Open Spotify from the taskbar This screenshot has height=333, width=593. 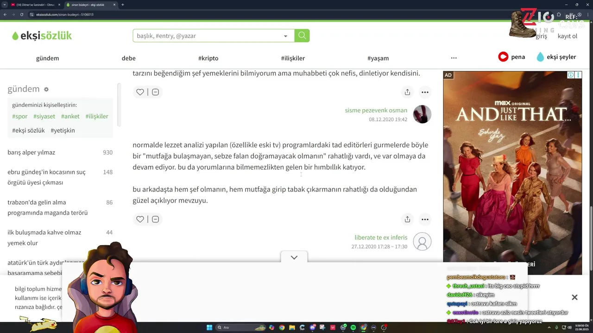coord(353,327)
